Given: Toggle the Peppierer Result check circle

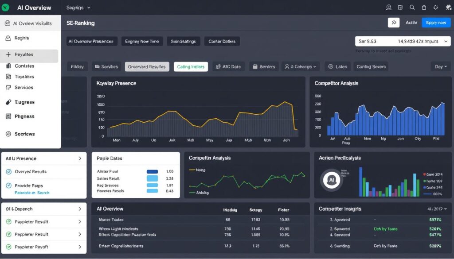Looking at the screenshot, I should 9,234.
